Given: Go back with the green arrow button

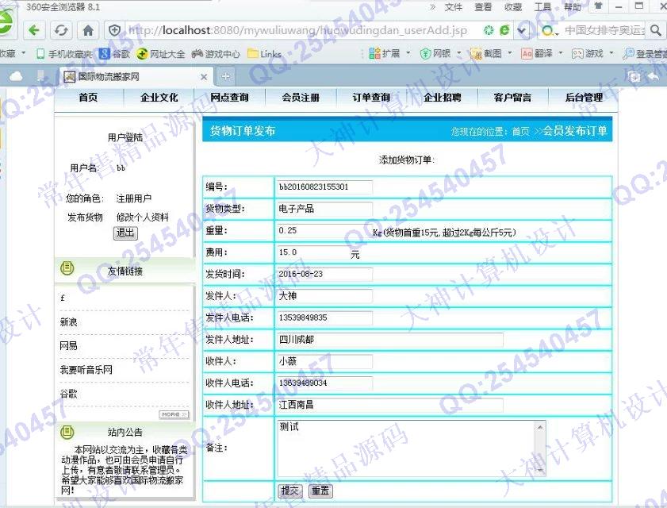Looking at the screenshot, I should (33, 30).
